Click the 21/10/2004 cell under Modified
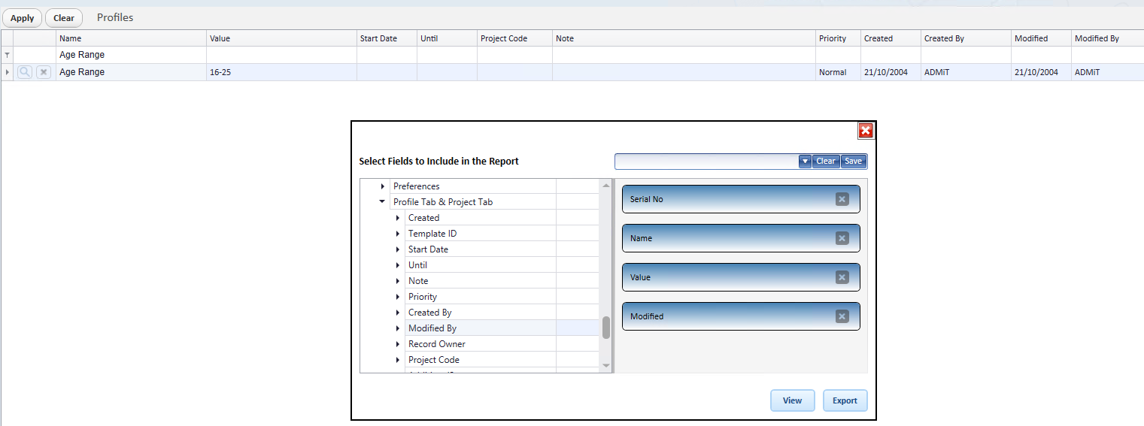Screen dimensions: 1144x426 point(1042,72)
